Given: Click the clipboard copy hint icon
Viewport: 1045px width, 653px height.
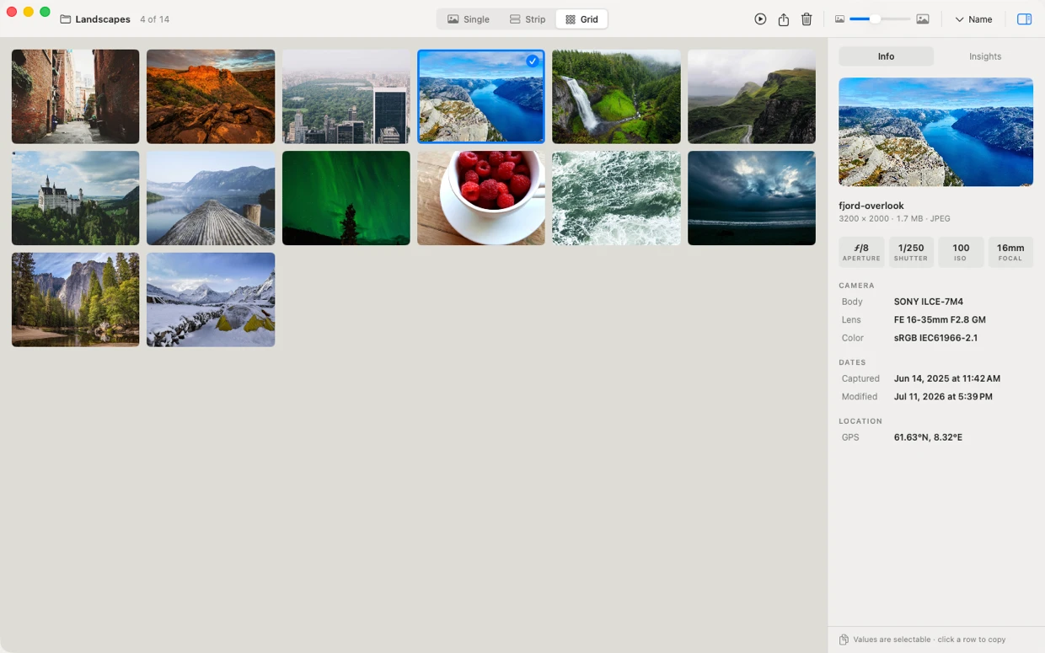Looking at the screenshot, I should tap(844, 640).
